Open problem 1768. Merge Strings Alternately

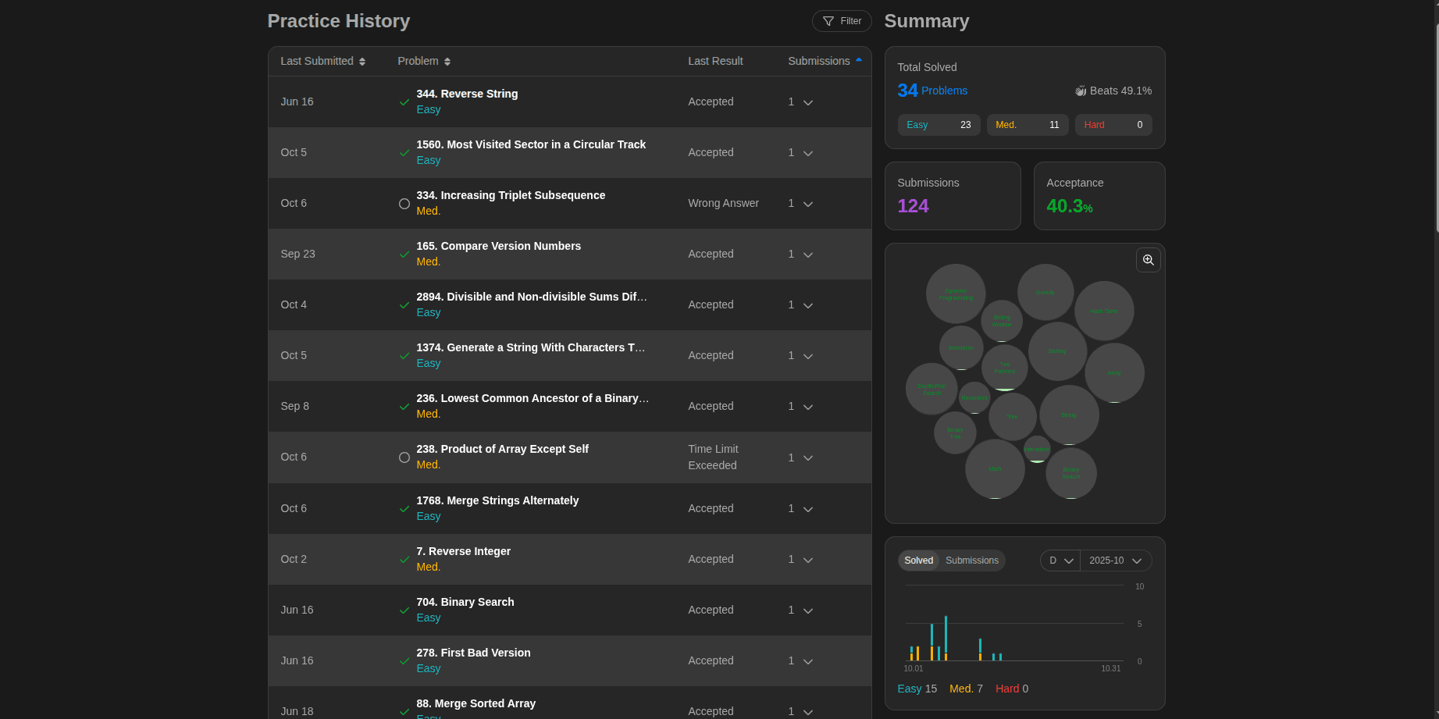point(497,500)
